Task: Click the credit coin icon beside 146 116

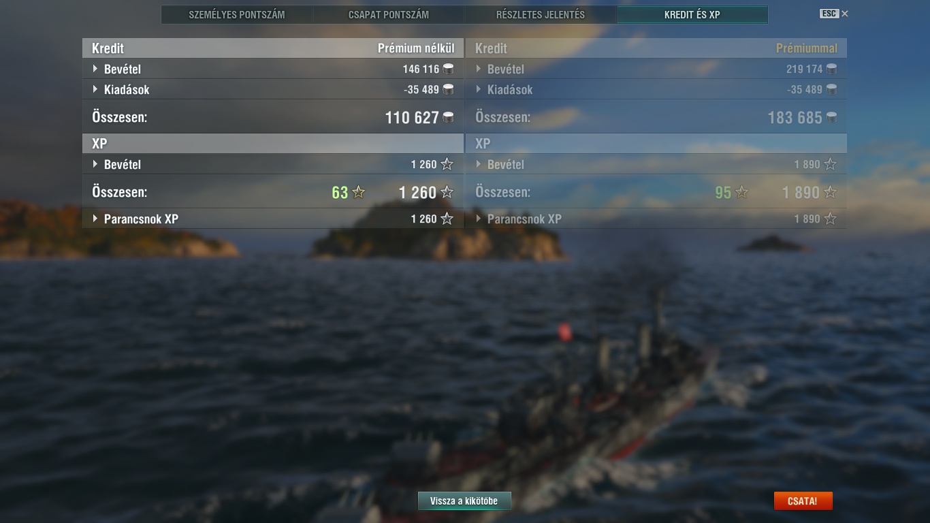Action: [x=448, y=69]
